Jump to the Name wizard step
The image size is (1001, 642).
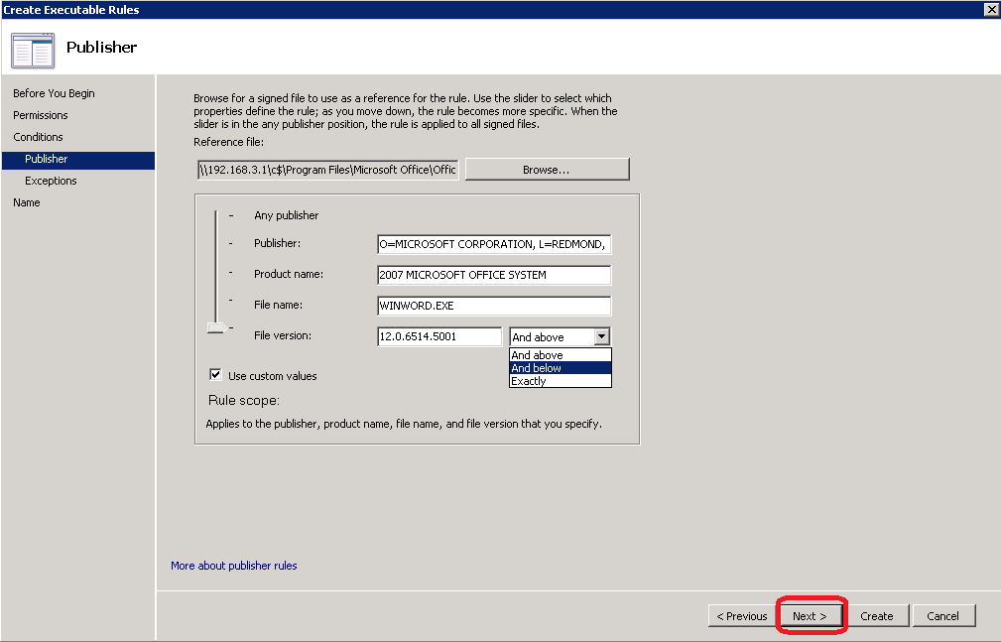(27, 202)
